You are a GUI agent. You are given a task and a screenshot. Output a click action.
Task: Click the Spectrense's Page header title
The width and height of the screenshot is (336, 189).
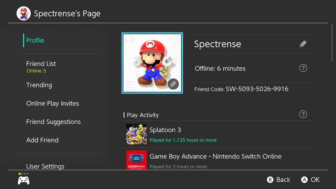(67, 13)
